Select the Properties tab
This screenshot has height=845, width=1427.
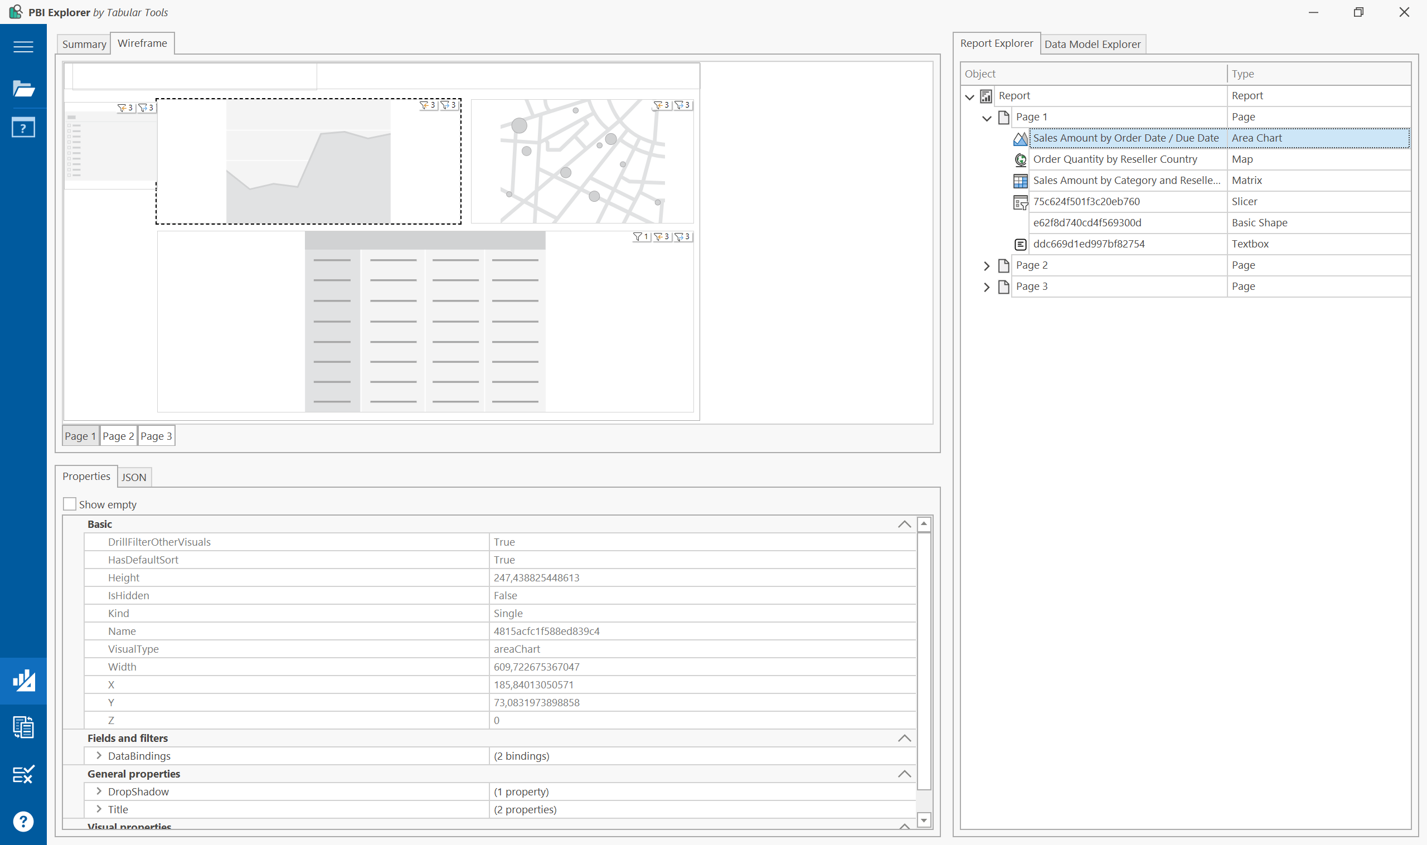[86, 476]
